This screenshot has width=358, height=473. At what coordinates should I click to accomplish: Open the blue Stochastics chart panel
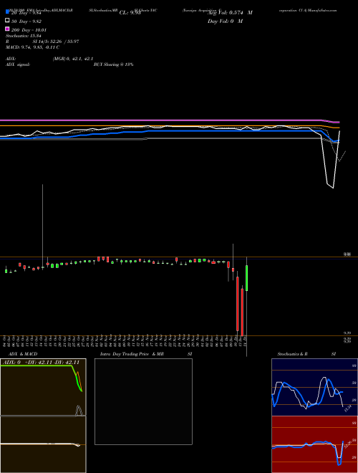point(314,387)
